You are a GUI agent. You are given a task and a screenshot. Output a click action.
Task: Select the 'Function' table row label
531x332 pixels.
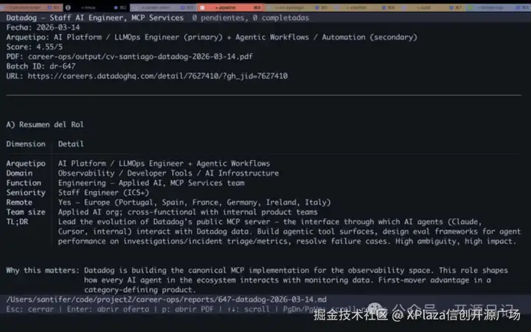[24, 183]
